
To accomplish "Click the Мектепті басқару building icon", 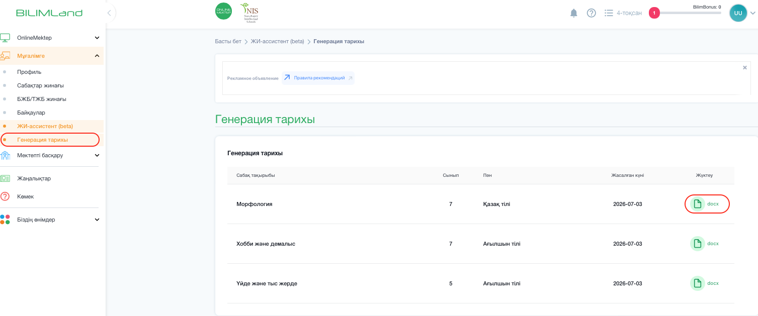I will coord(5,155).
